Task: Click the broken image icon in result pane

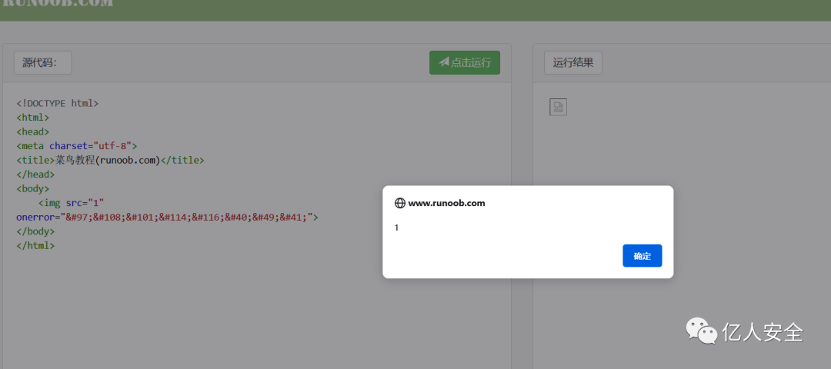Action: [558, 107]
